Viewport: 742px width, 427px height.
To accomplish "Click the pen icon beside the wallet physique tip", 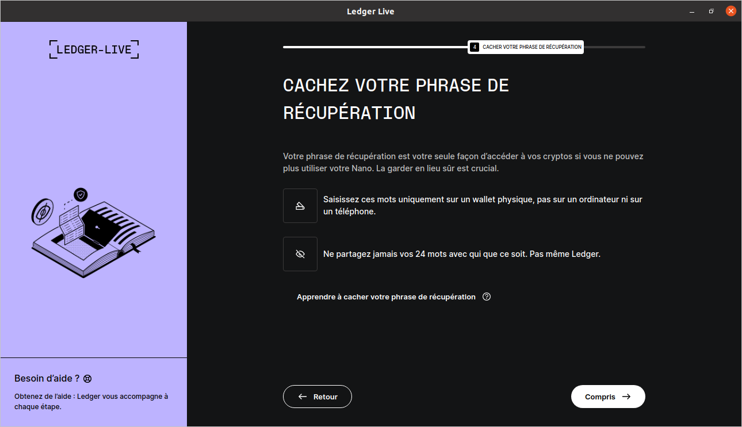I will click(300, 206).
